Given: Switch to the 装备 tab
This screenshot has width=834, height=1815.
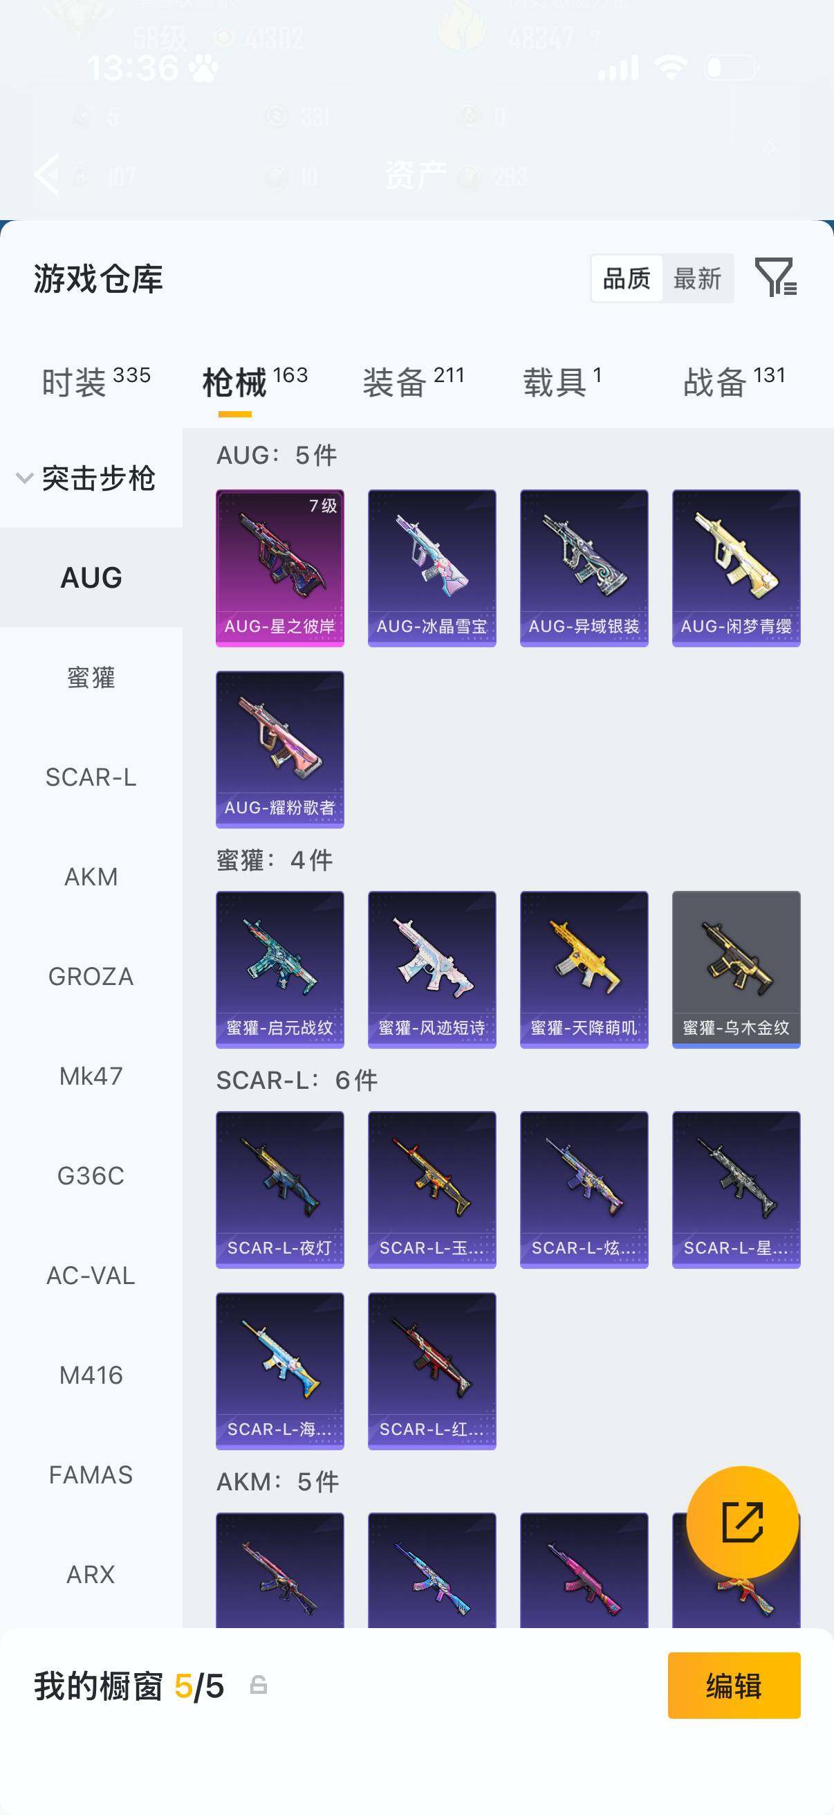Looking at the screenshot, I should [414, 382].
